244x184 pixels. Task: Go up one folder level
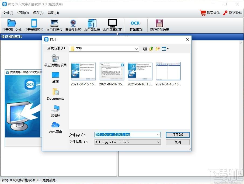point(151,49)
